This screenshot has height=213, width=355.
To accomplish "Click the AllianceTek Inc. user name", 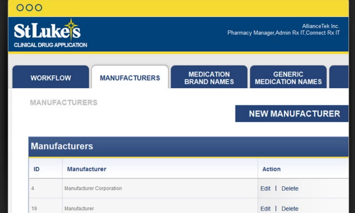I will coord(321,26).
